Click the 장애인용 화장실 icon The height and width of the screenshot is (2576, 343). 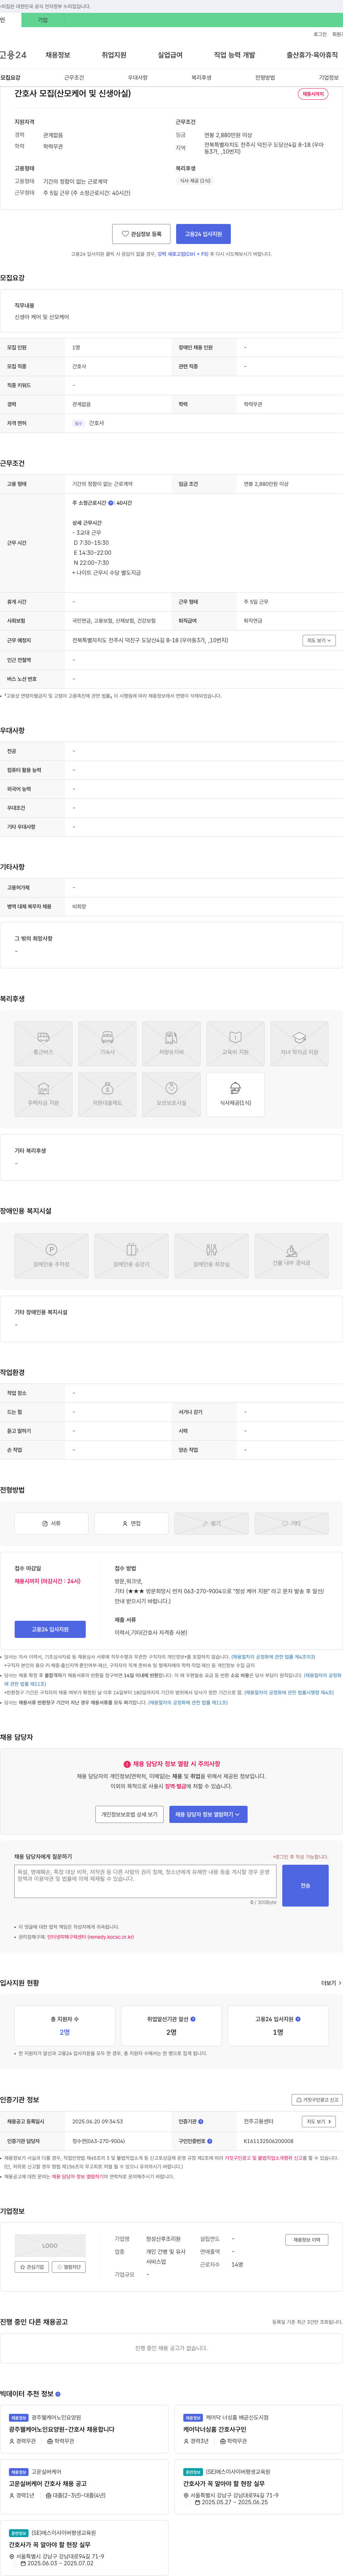(x=211, y=1256)
